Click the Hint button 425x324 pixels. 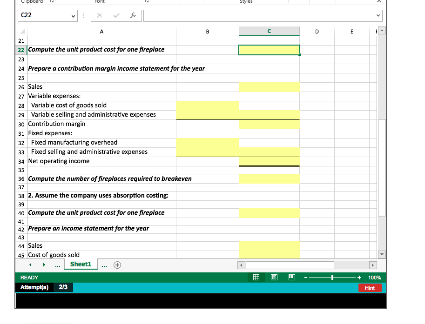pyautogui.click(x=370, y=287)
